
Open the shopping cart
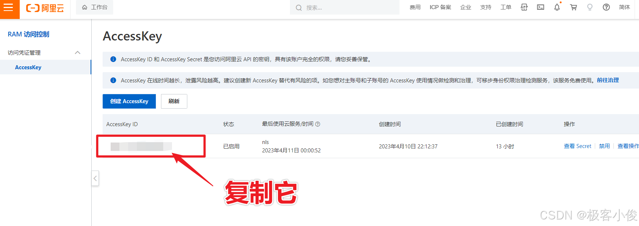coord(573,7)
